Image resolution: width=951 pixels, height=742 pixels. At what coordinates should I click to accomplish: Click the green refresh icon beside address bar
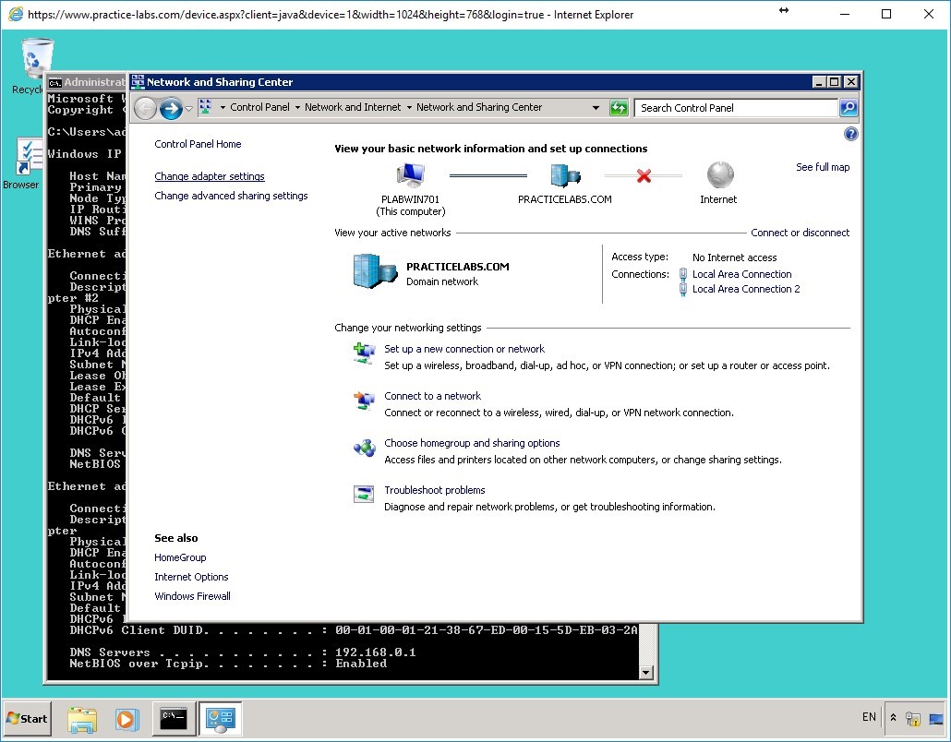(618, 107)
